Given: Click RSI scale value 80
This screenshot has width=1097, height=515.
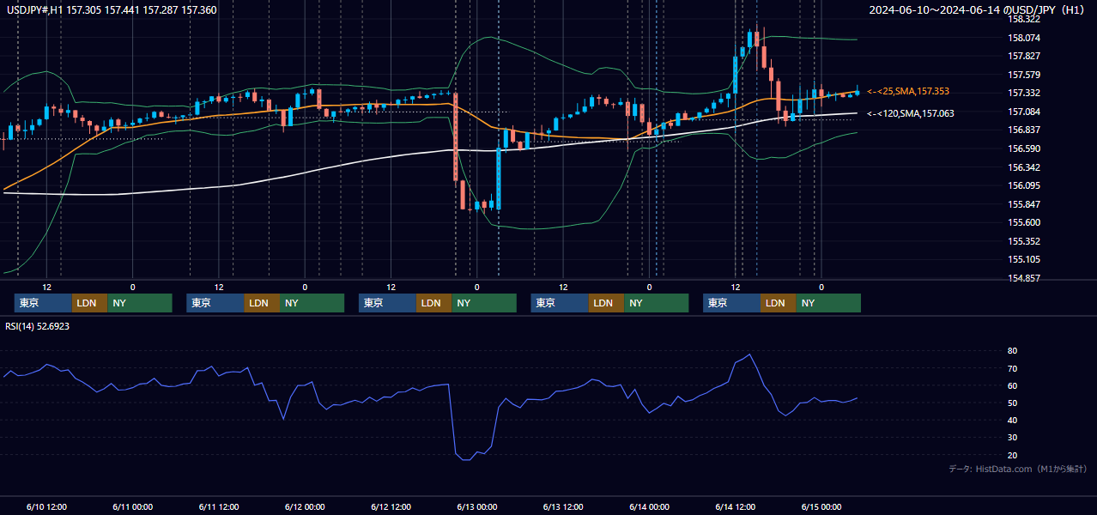Looking at the screenshot, I should coord(1013,351).
